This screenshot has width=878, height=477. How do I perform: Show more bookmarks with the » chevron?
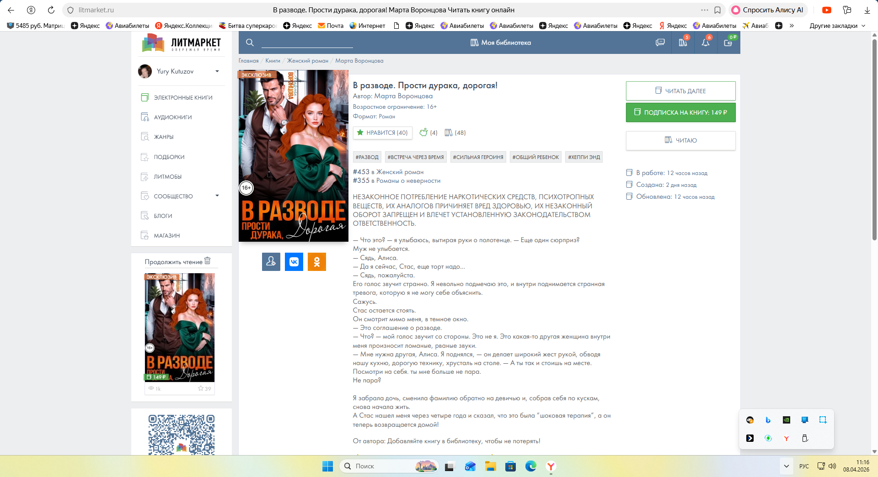[x=792, y=26]
